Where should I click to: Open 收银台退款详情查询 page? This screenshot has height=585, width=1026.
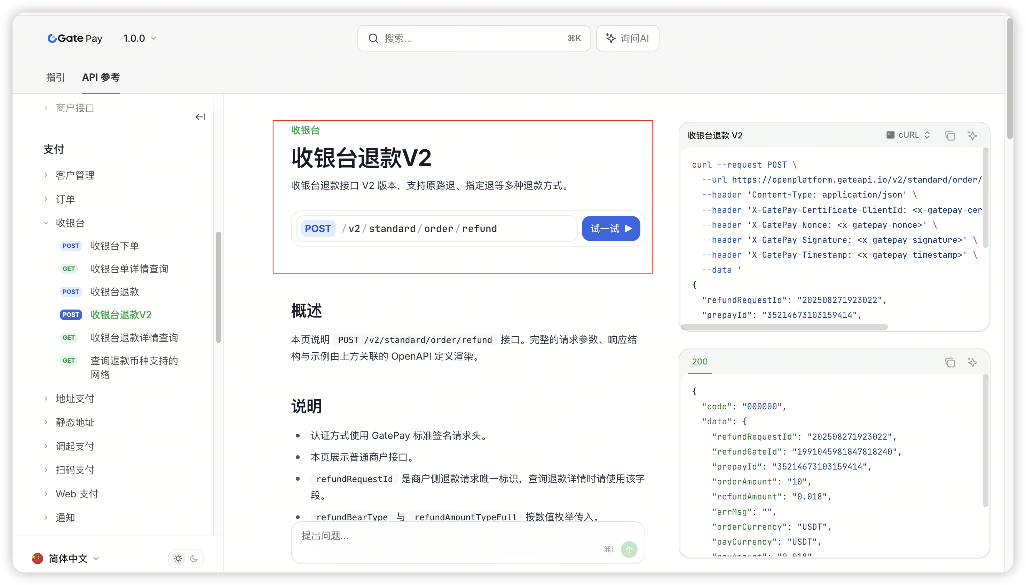click(134, 338)
